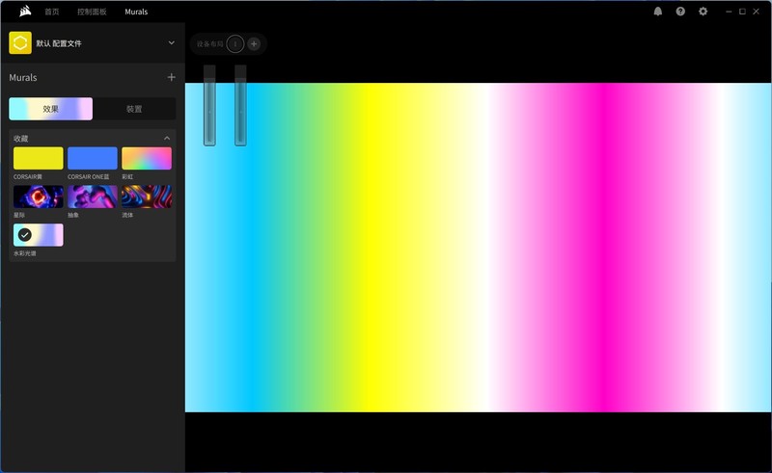Click the circled device layout icon
Image resolution: width=772 pixels, height=473 pixels.
(x=235, y=43)
